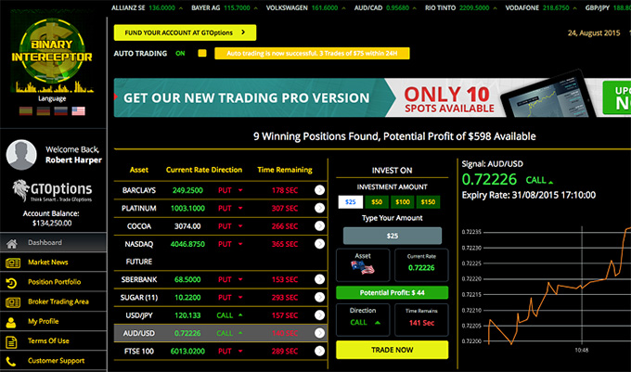
Task: Click the Dashboard home icon
Action: coord(12,243)
